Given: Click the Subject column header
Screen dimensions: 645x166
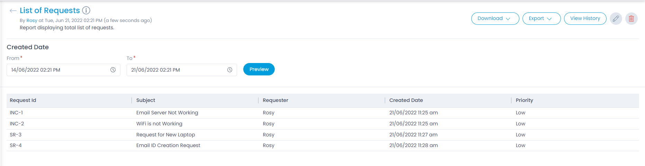Looking at the screenshot, I should tap(146, 100).
